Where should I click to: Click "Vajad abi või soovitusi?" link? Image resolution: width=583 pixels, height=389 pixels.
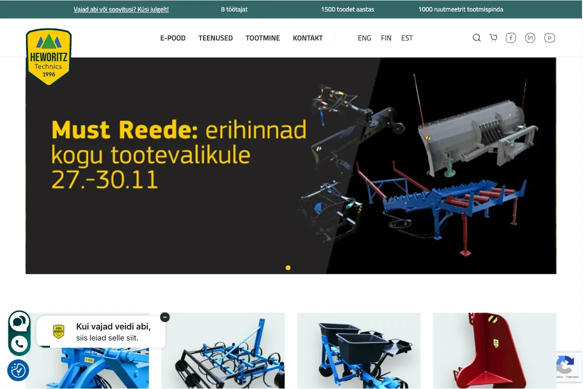click(x=121, y=9)
